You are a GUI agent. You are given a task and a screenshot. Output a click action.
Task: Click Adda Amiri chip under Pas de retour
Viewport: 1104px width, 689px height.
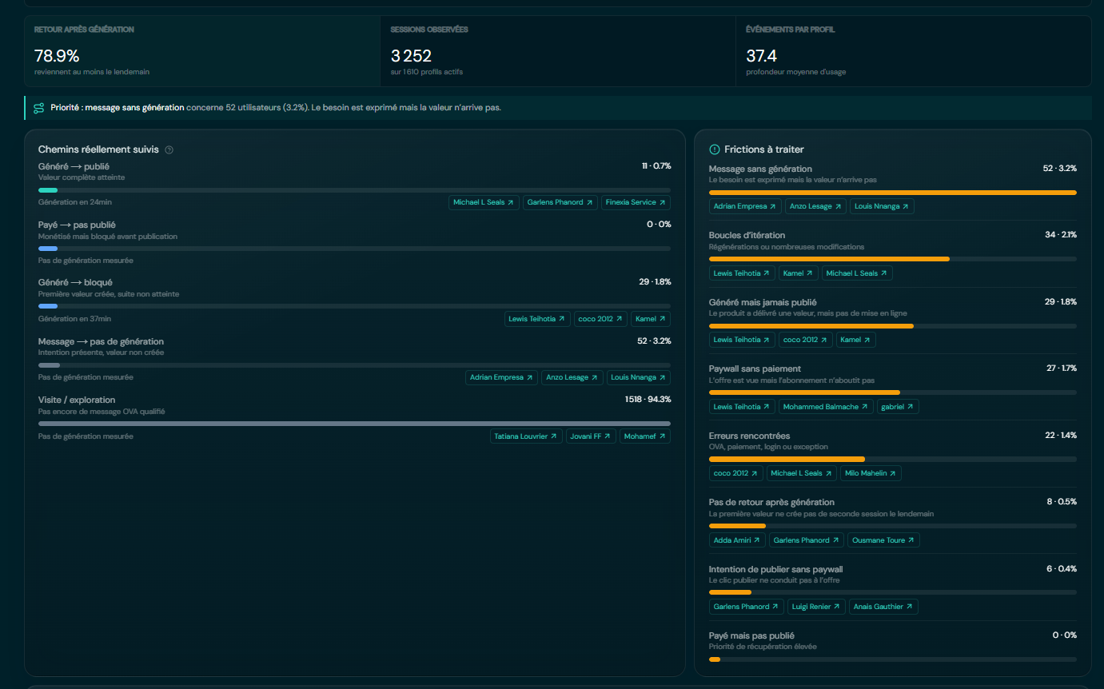click(737, 540)
